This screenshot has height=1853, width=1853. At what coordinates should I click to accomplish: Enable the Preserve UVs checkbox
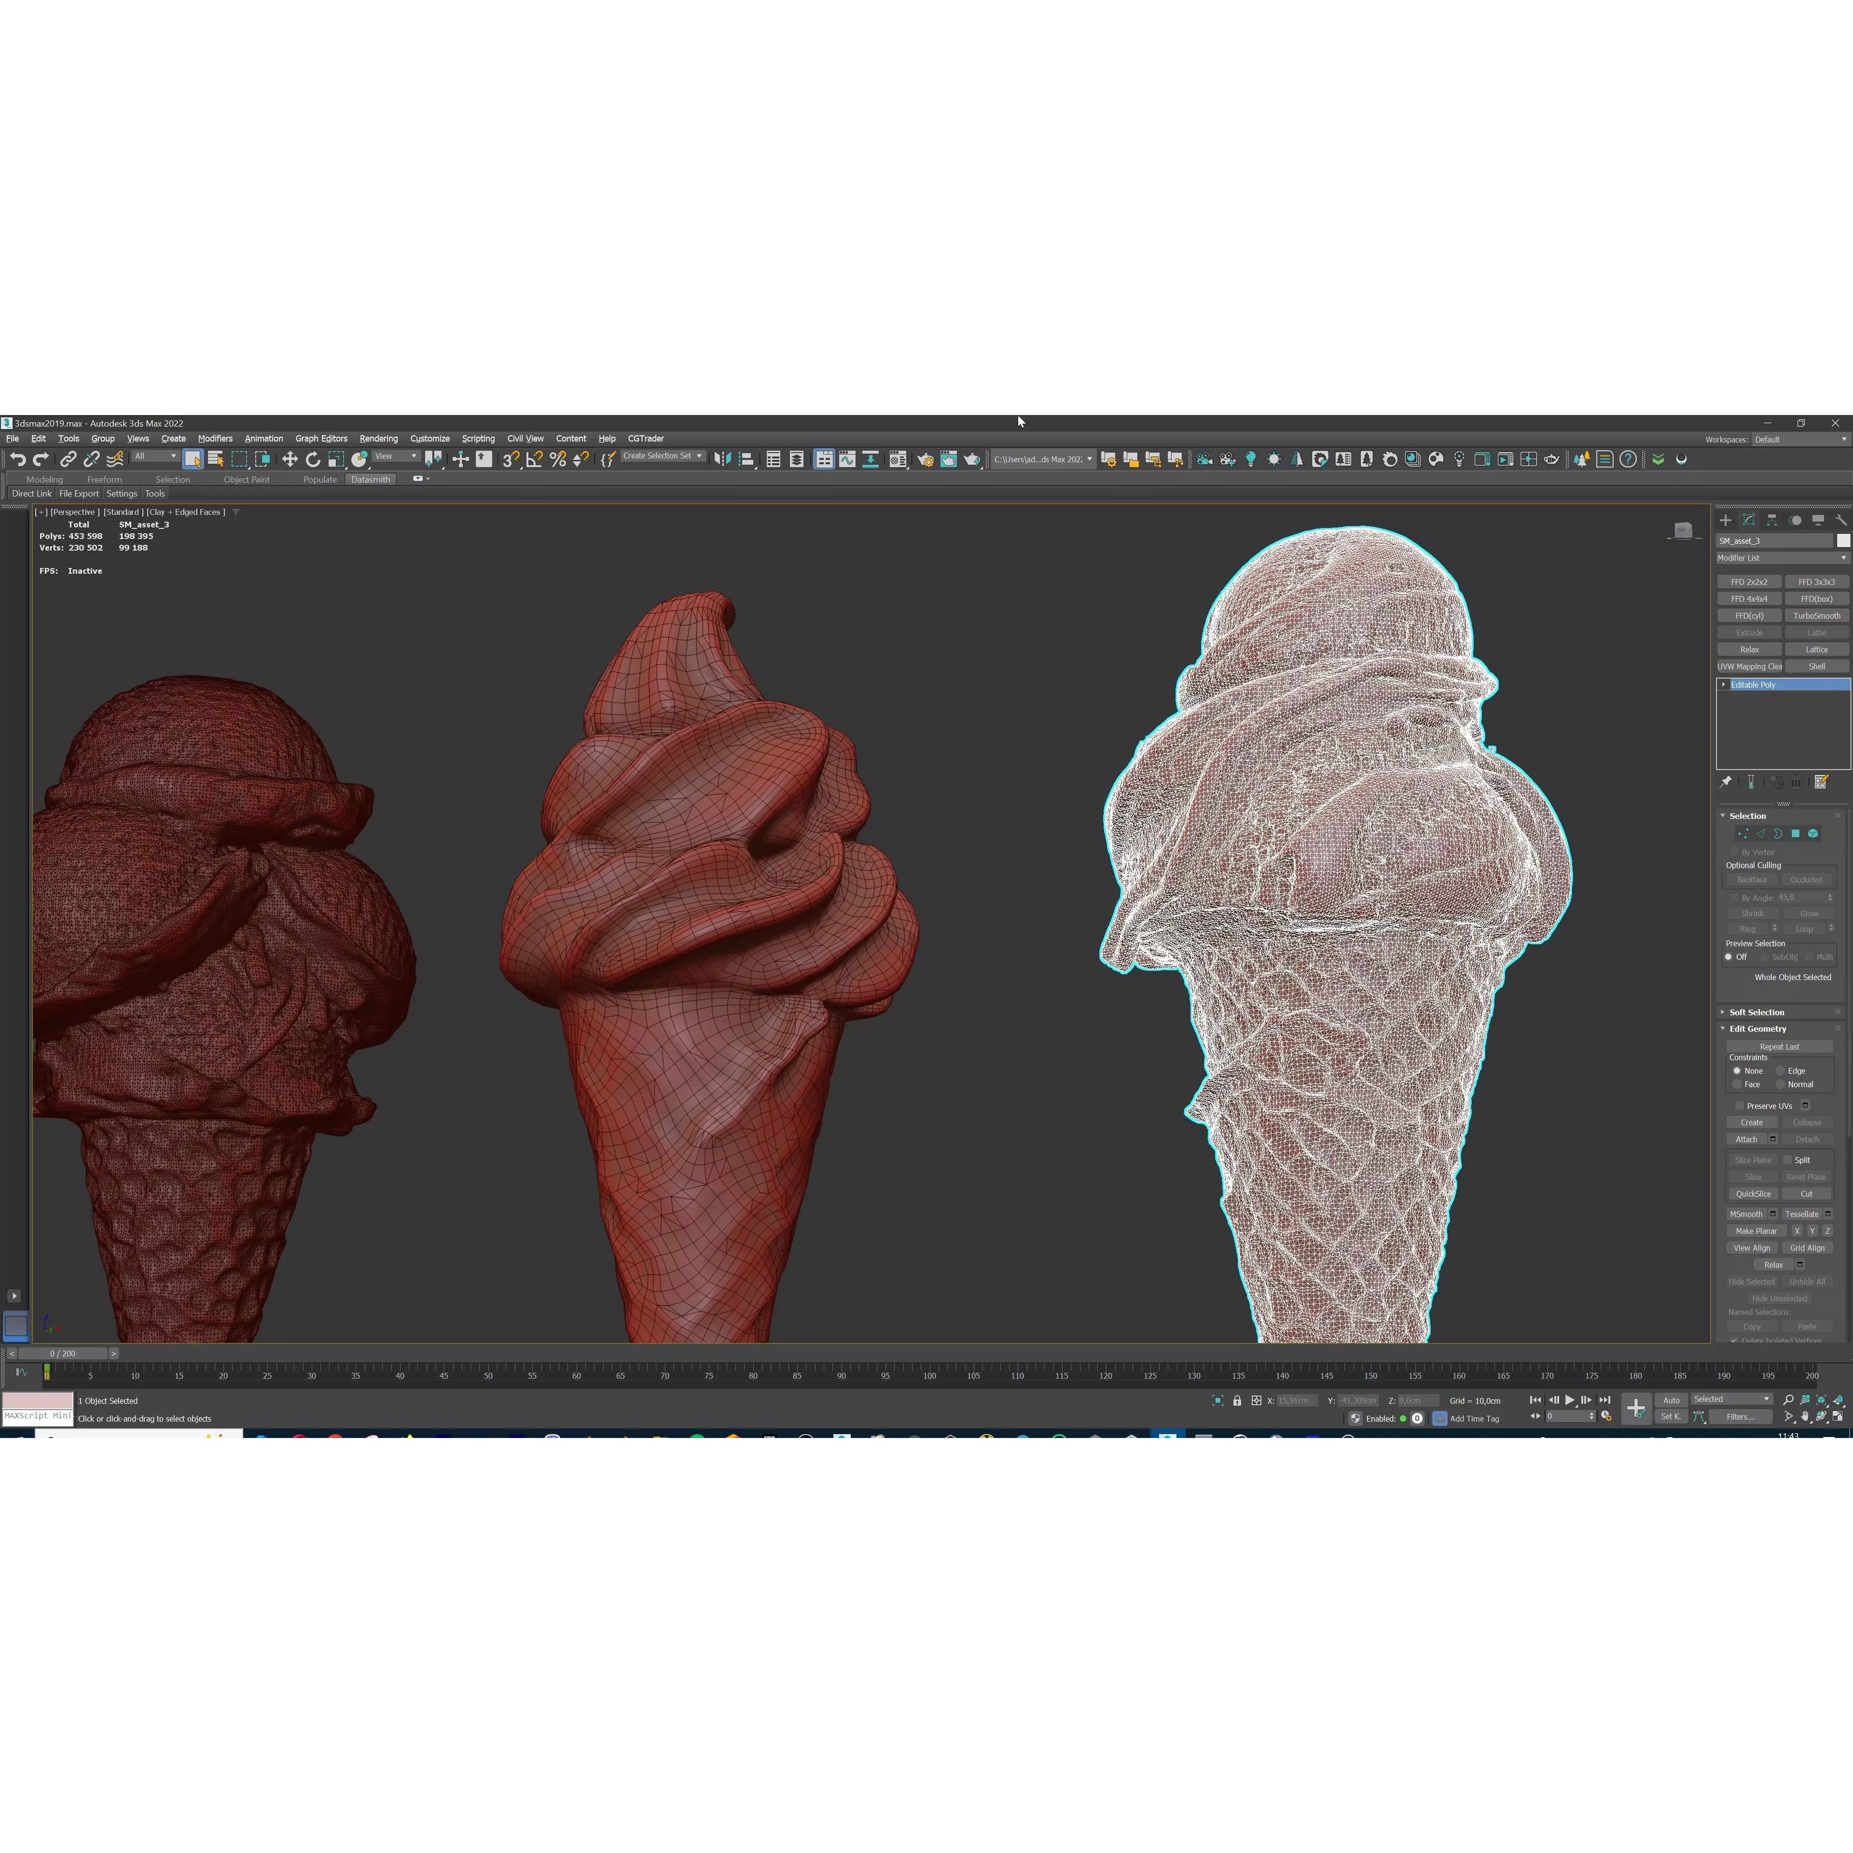point(1739,1106)
